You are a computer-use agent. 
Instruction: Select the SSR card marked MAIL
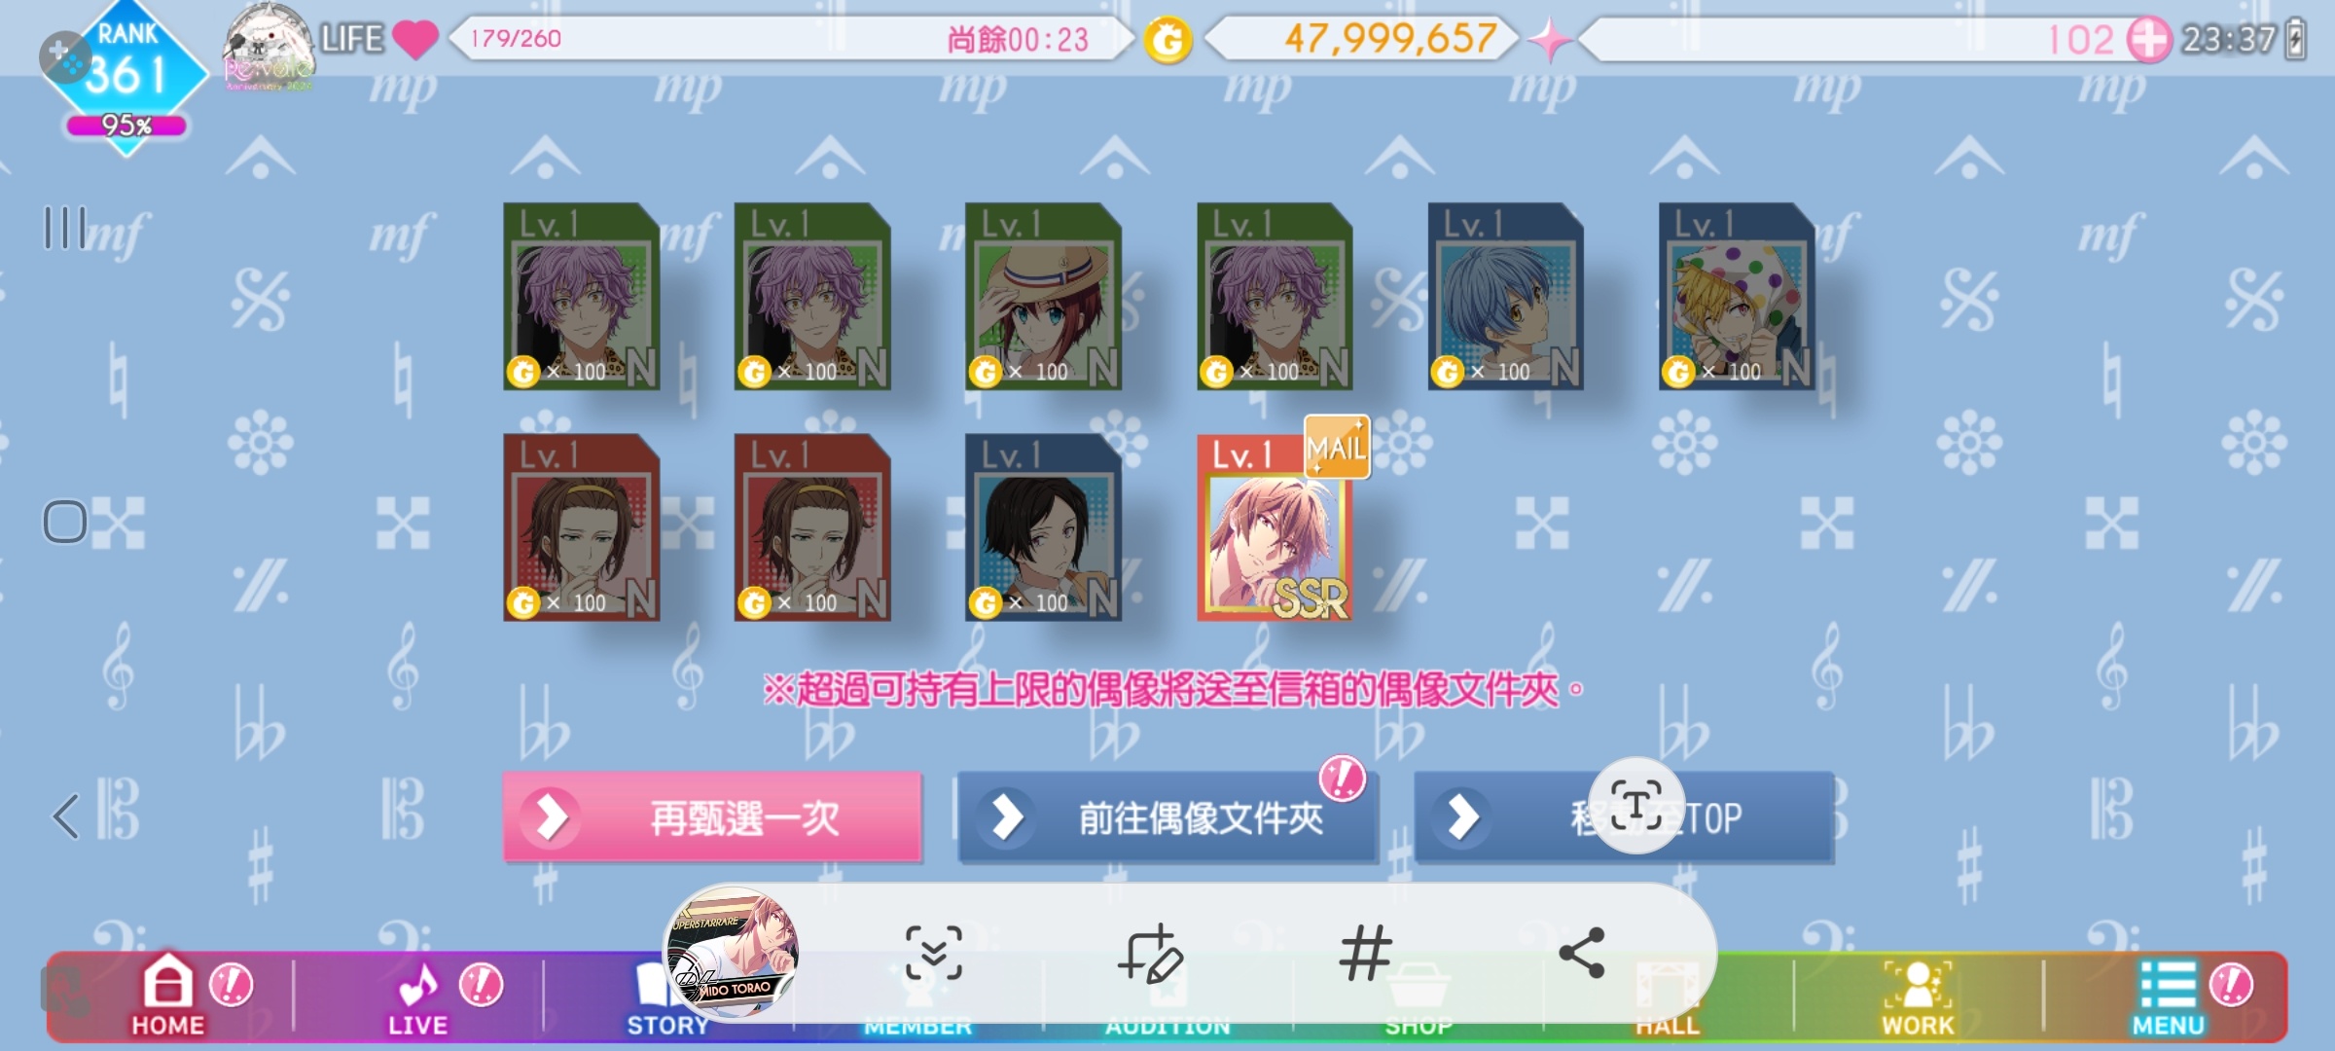[1275, 527]
